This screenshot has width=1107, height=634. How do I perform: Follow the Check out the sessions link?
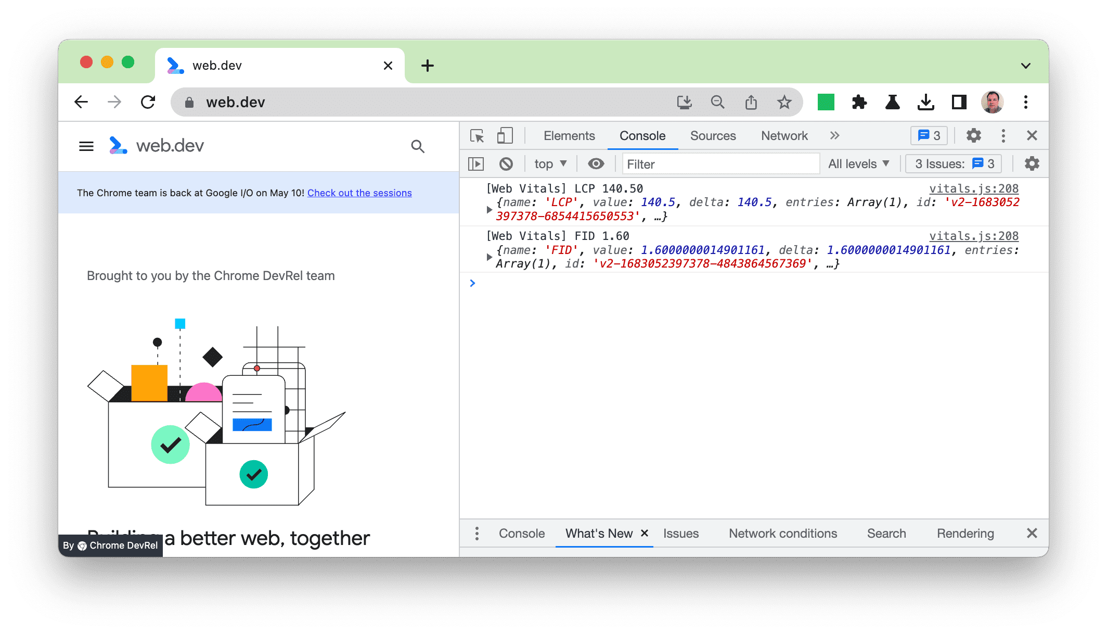coord(359,193)
